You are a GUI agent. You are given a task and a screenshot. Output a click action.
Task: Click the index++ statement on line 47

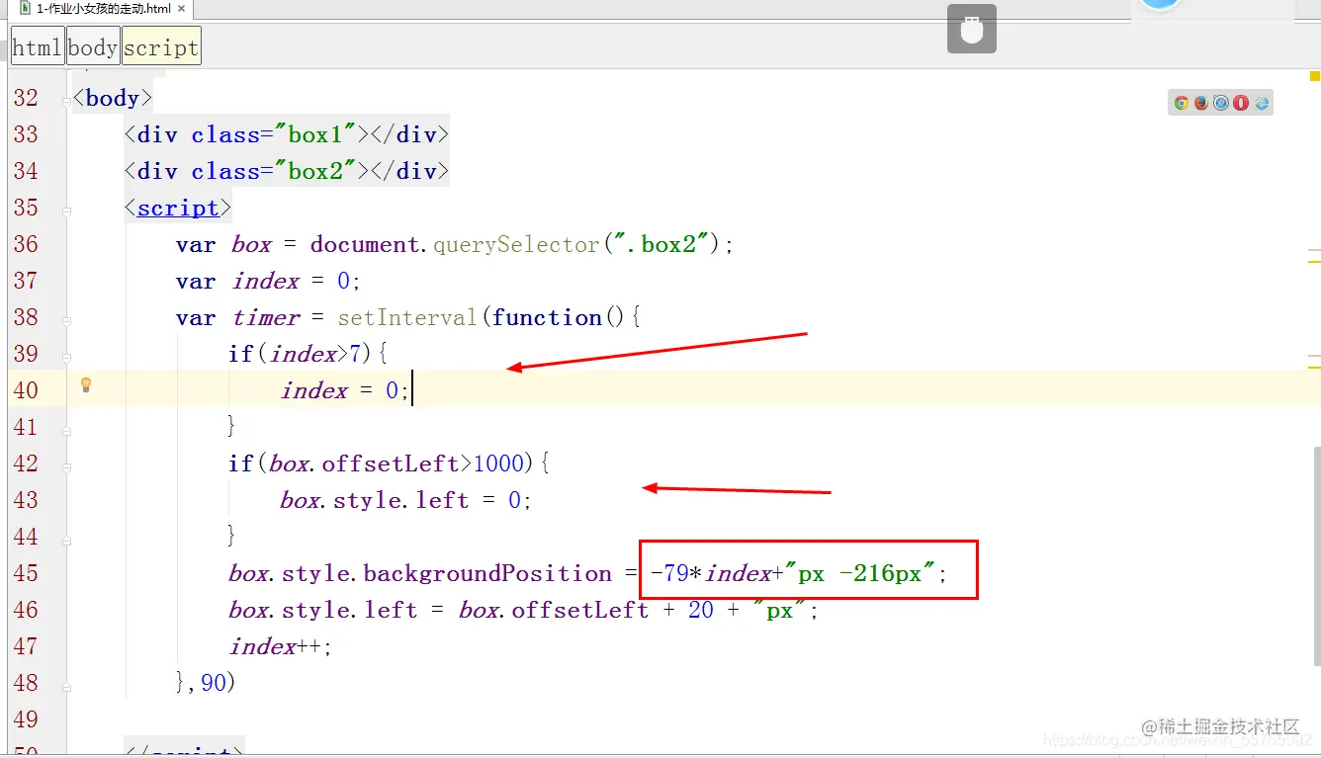tap(280, 646)
